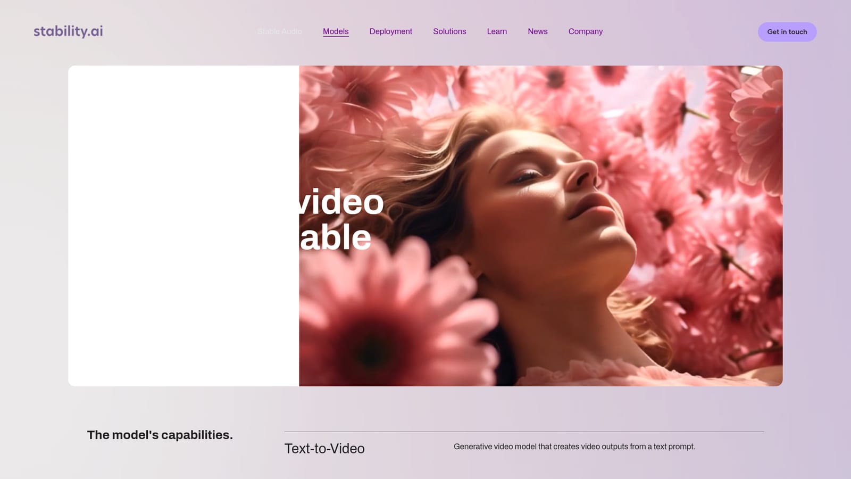
Task: Open the Deployment menu
Action: 391,31
